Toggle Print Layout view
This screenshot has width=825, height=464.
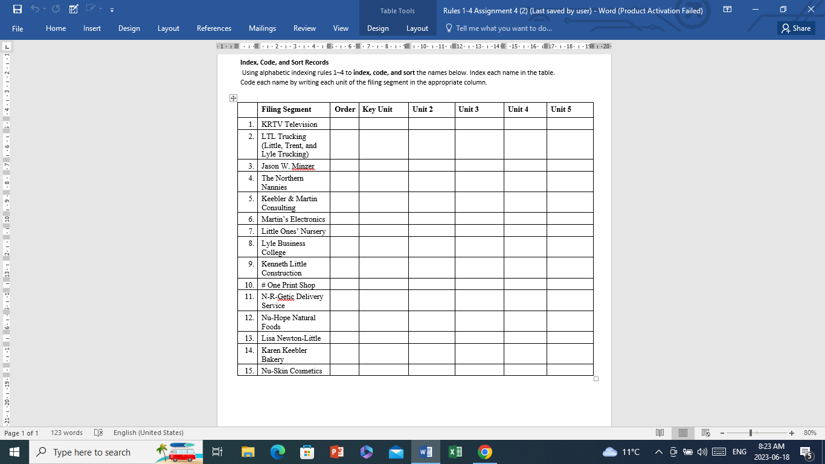pos(683,433)
